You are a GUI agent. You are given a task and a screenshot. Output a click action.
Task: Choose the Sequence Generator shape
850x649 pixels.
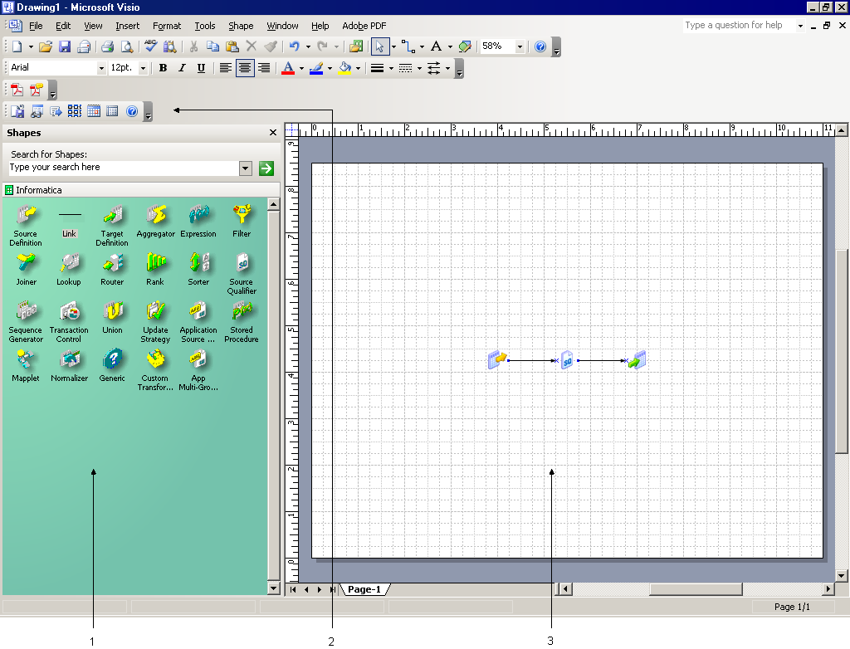point(26,312)
